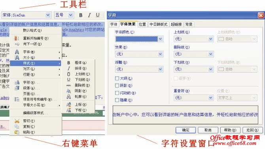Click the 下划线 U icon in submenu
This screenshot has height=149, width=265.
coord(68,80)
